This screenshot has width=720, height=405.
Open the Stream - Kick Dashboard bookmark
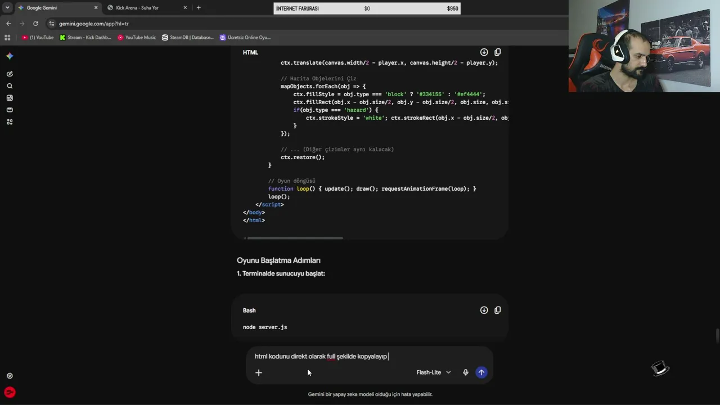[85, 37]
